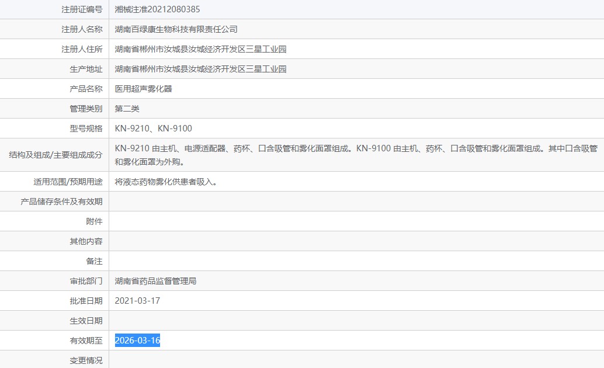Select the product name 医用超声雾化器
Image resolution: width=604 pixels, height=368 pixels.
pyautogui.click(x=143, y=89)
